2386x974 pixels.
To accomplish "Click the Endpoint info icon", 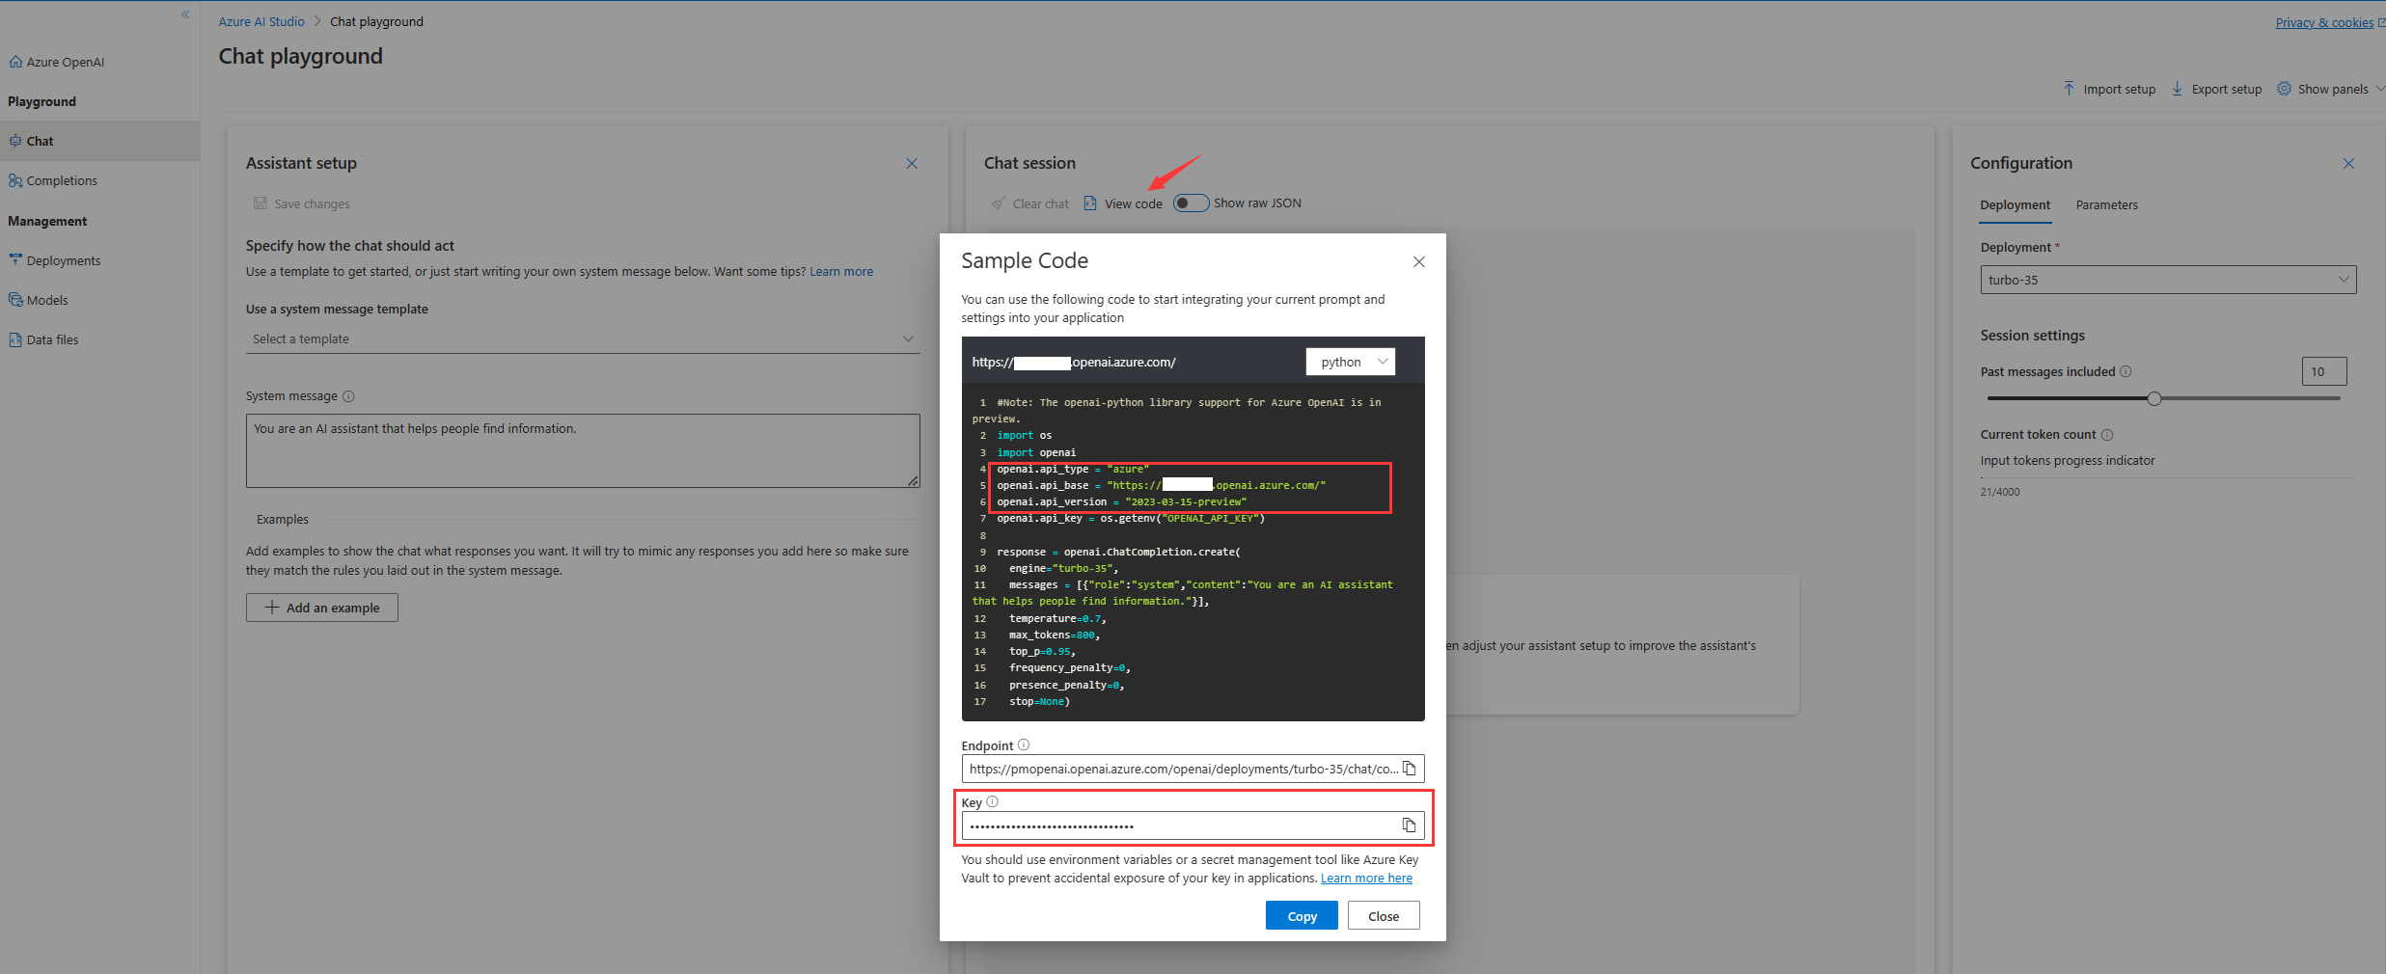I will [1024, 744].
